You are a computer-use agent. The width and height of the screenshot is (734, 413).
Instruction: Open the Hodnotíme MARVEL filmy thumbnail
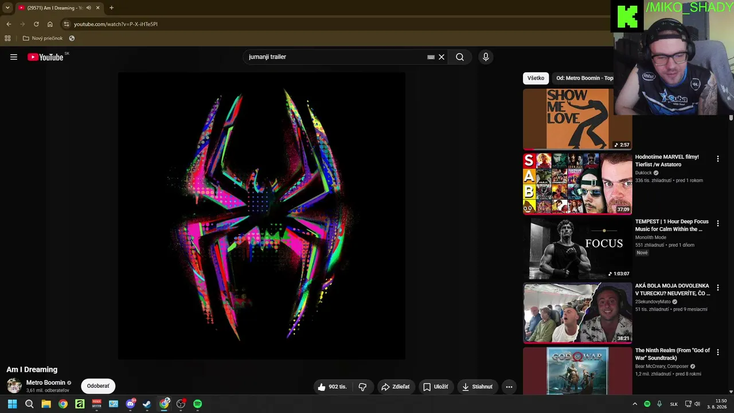[x=577, y=184]
